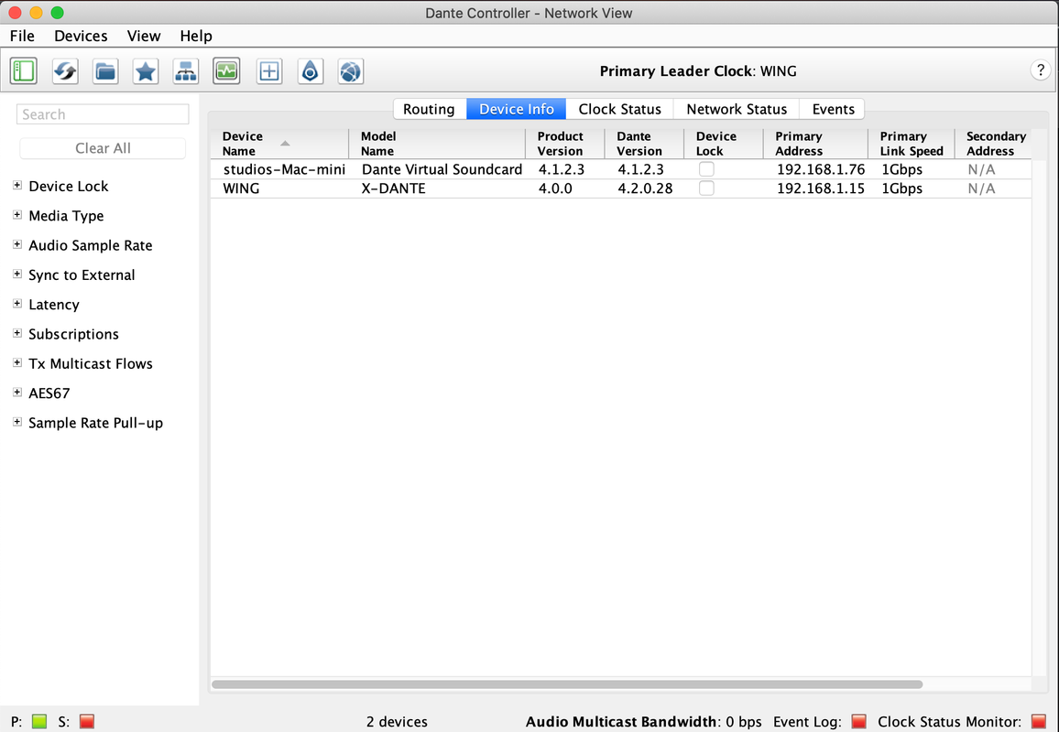
Task: Click the droplet-shaped toolbar icon
Action: [x=310, y=70]
